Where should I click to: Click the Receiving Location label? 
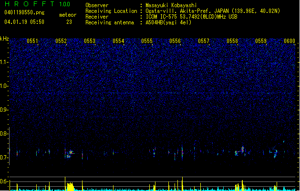111,11
